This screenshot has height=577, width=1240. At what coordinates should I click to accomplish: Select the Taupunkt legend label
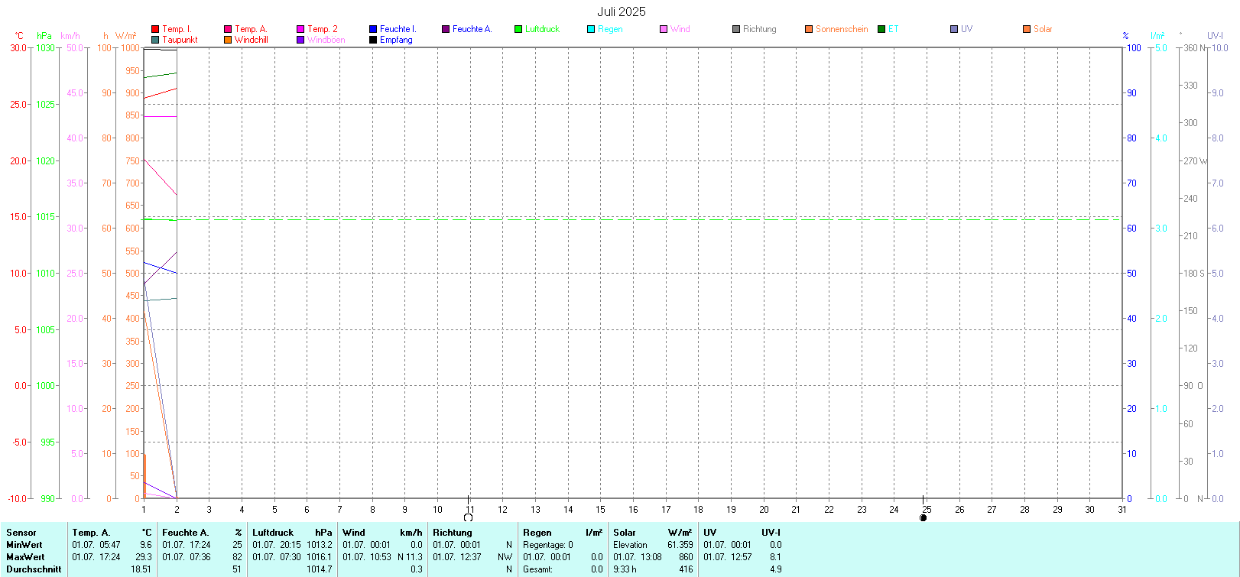180,40
